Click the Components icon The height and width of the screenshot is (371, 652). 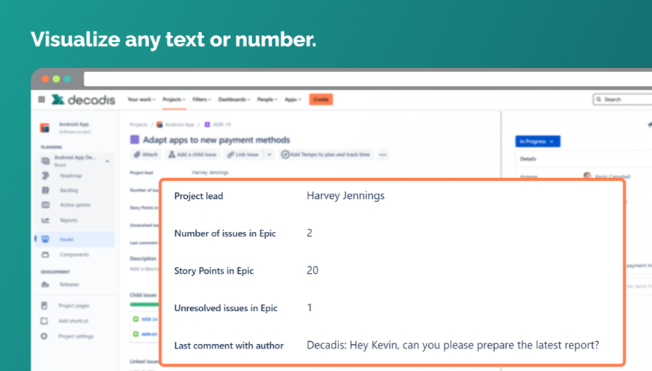coord(46,254)
